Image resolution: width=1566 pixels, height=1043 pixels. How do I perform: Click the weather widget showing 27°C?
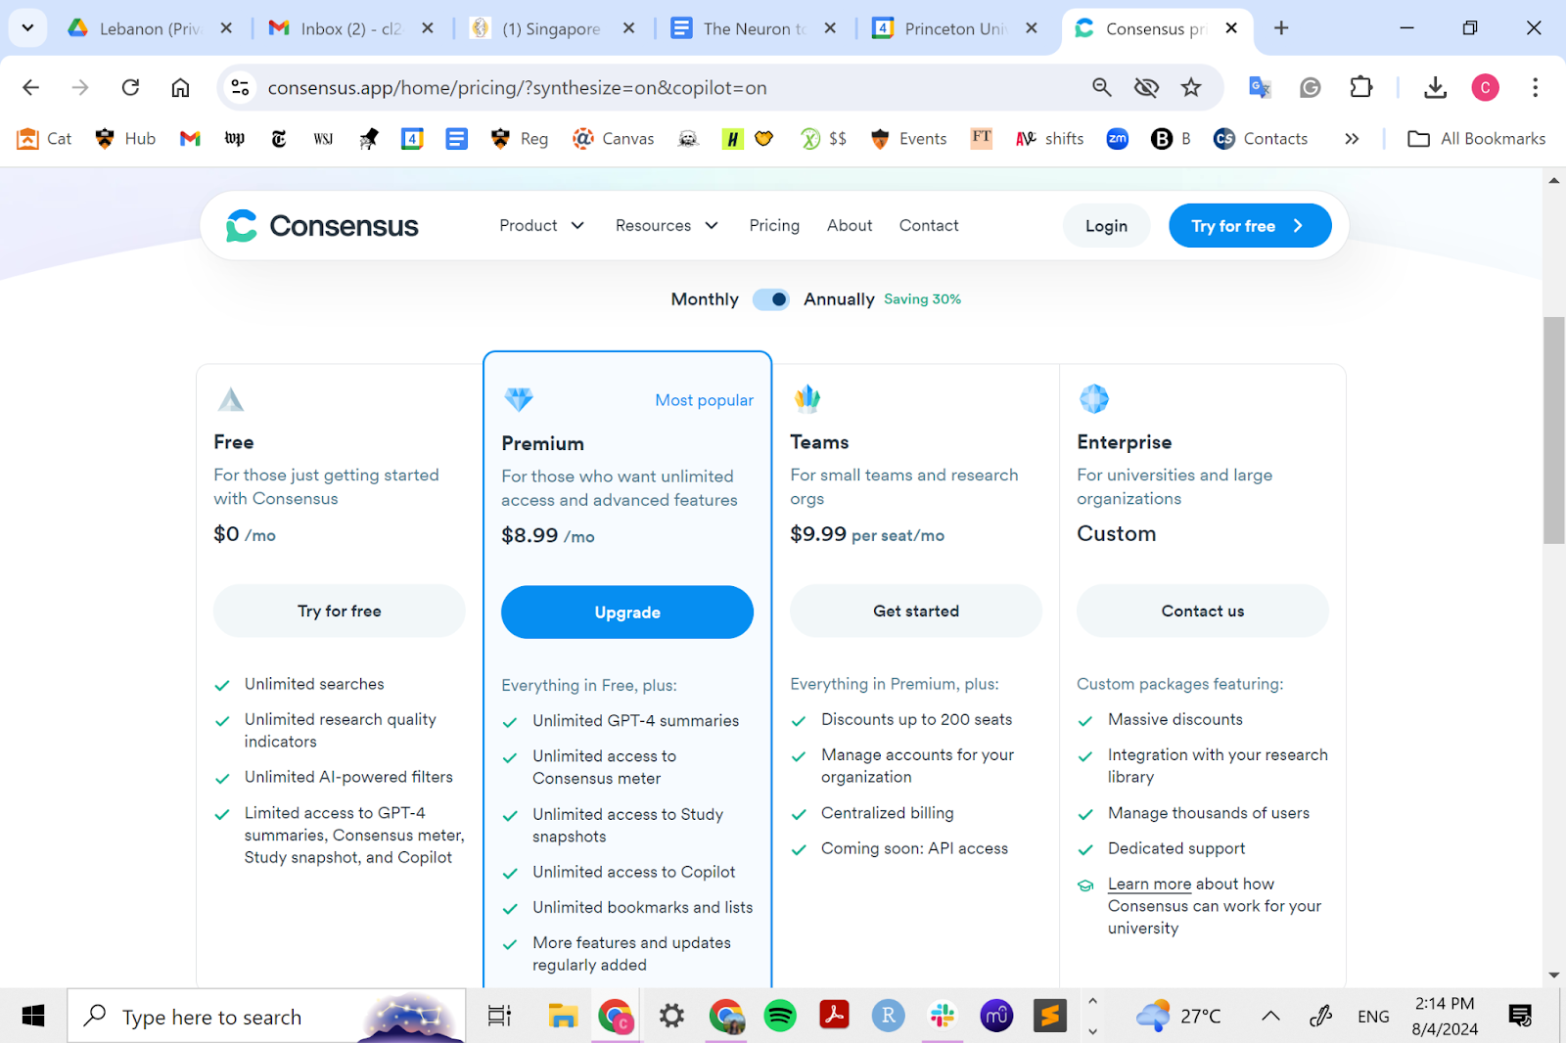point(1178,1016)
